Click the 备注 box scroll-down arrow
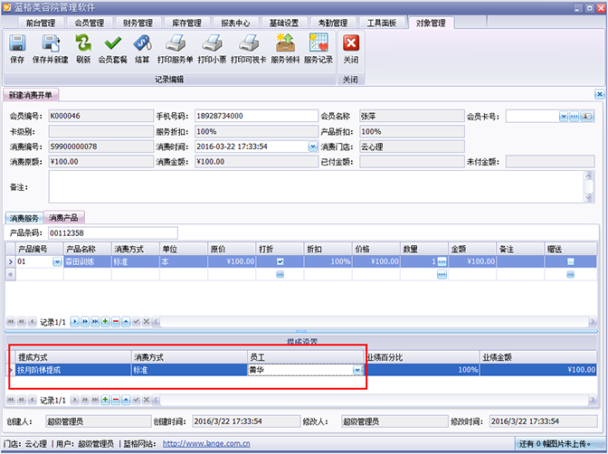 (589, 198)
